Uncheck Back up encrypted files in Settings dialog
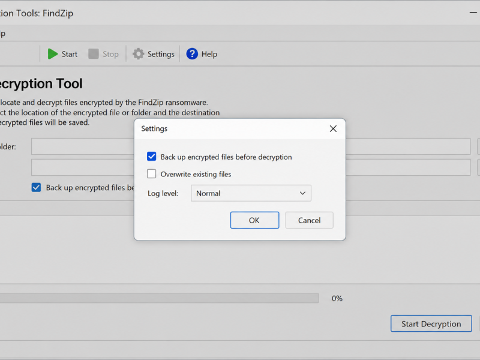The image size is (480, 360). pyautogui.click(x=152, y=157)
